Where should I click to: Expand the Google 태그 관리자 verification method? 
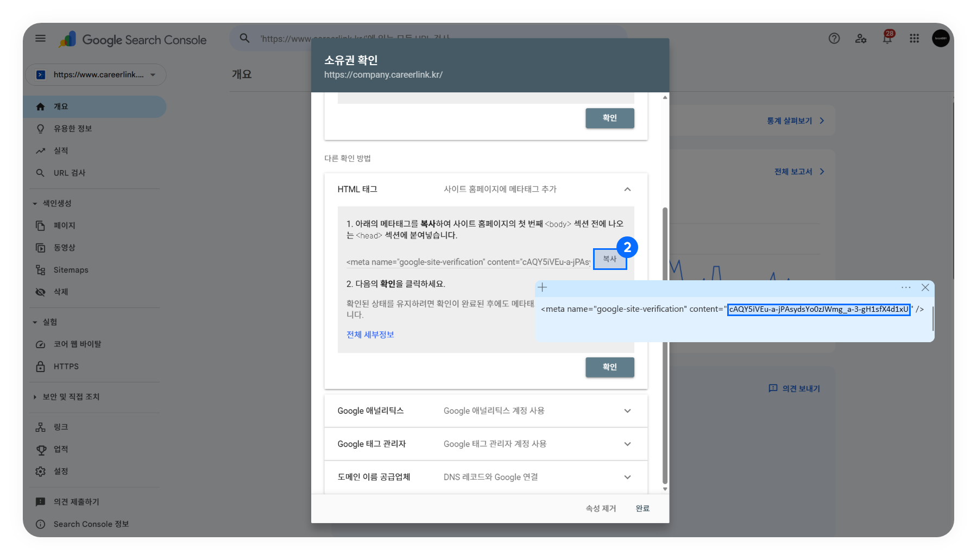pyautogui.click(x=627, y=444)
